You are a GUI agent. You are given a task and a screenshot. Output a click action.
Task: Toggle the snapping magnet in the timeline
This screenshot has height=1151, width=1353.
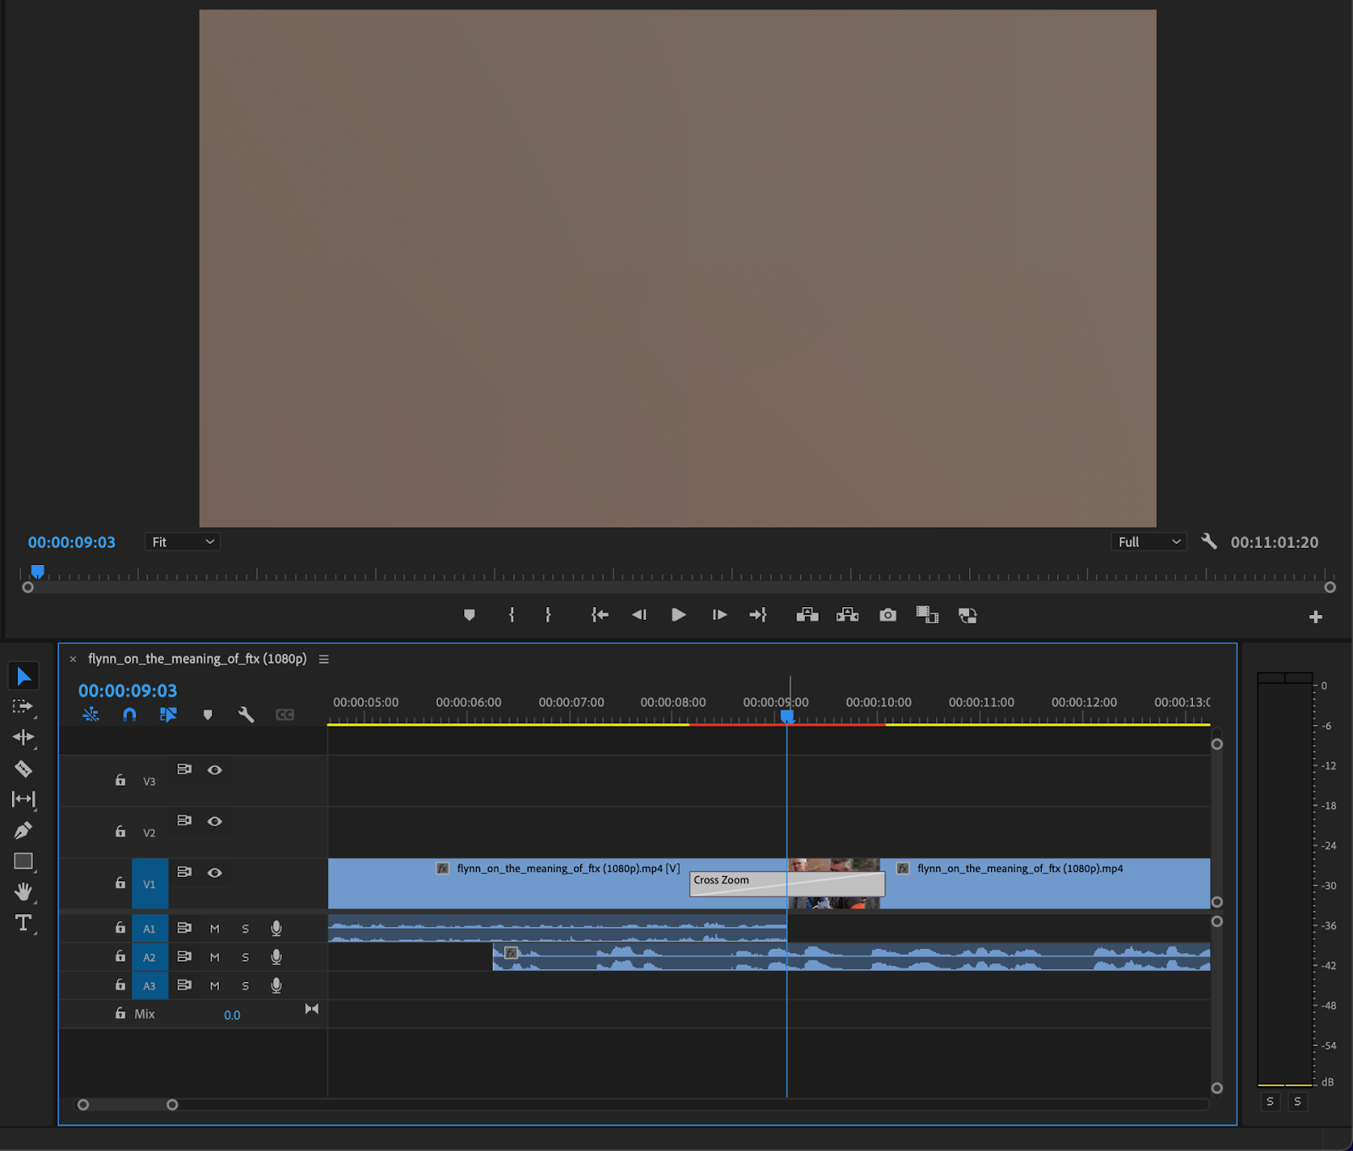[129, 715]
